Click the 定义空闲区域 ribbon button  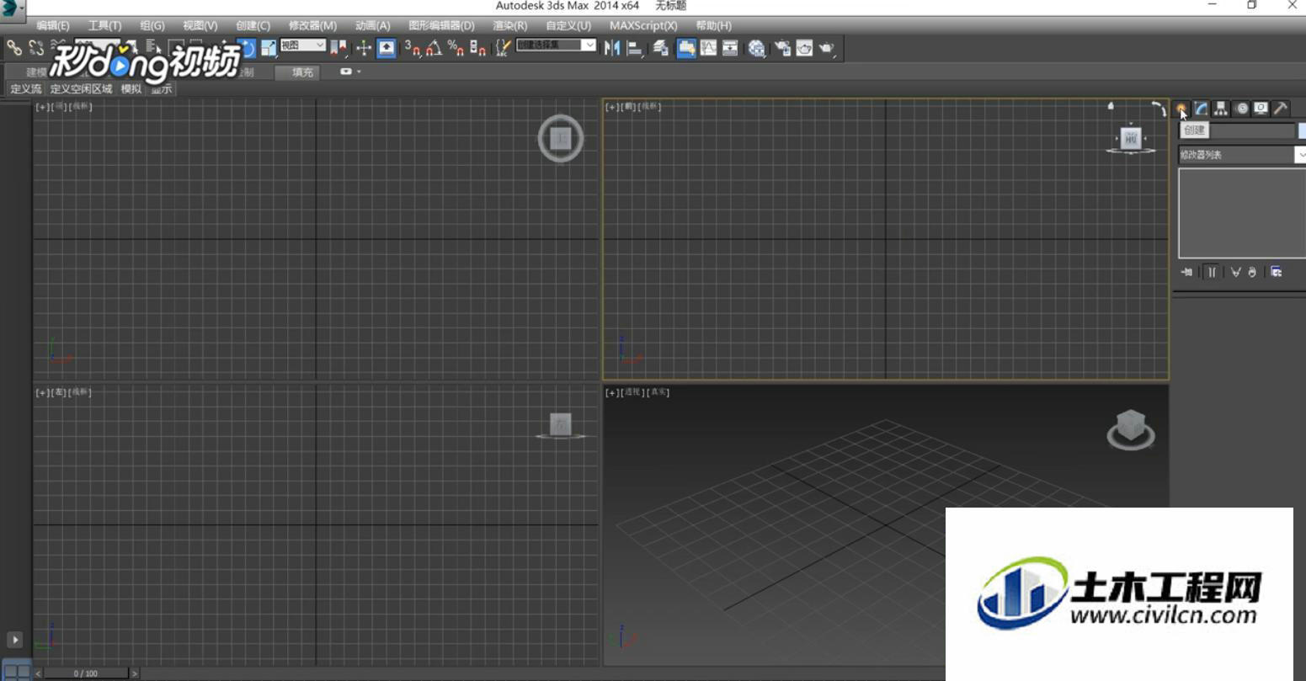pos(81,88)
